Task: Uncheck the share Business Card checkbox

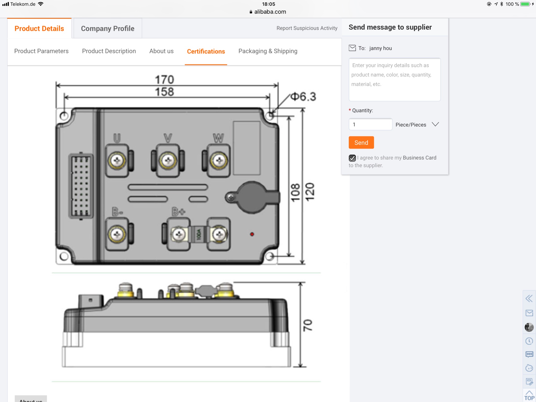Action: [352, 158]
